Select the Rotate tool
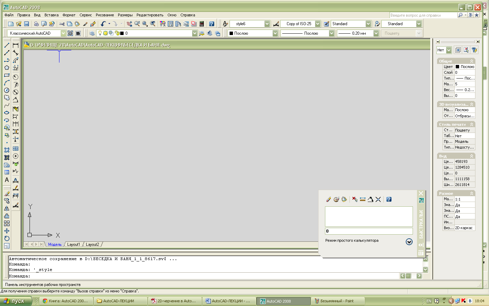The image size is (489, 306). tap(7, 238)
